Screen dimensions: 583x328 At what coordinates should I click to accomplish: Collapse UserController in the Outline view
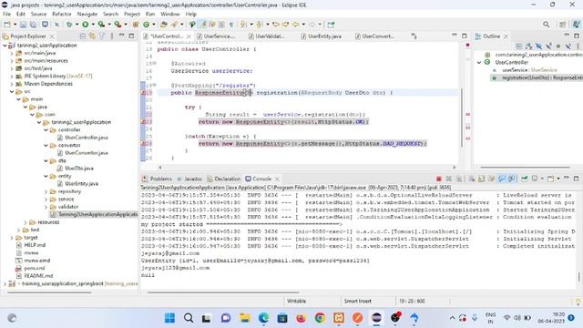point(479,63)
